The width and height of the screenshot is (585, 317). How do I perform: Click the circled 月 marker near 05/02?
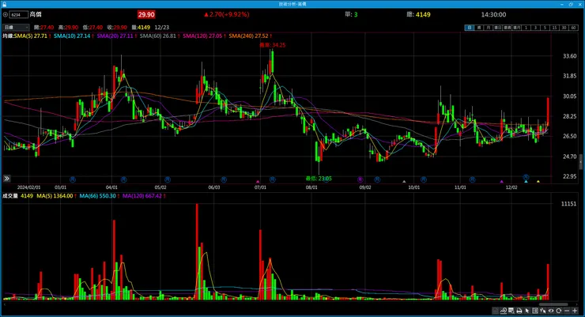tap(168, 179)
